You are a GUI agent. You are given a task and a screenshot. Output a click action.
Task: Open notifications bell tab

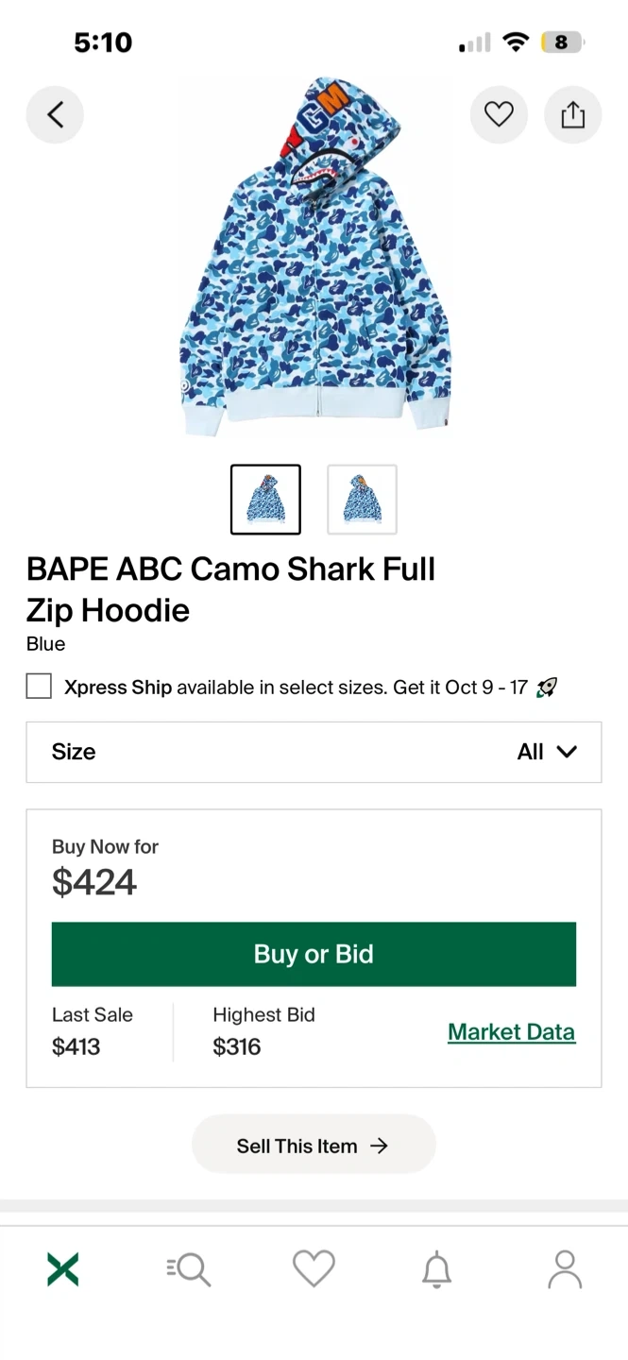click(436, 1268)
